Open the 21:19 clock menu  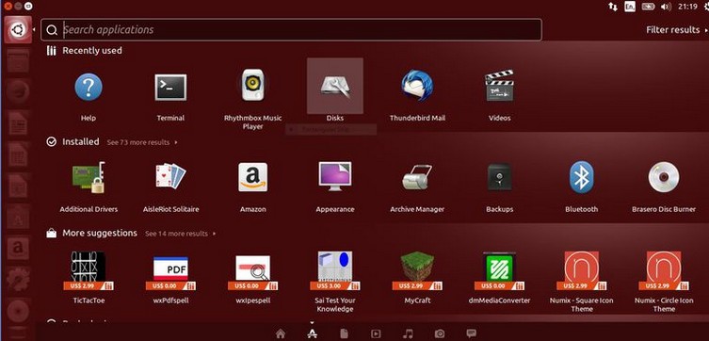pos(687,7)
